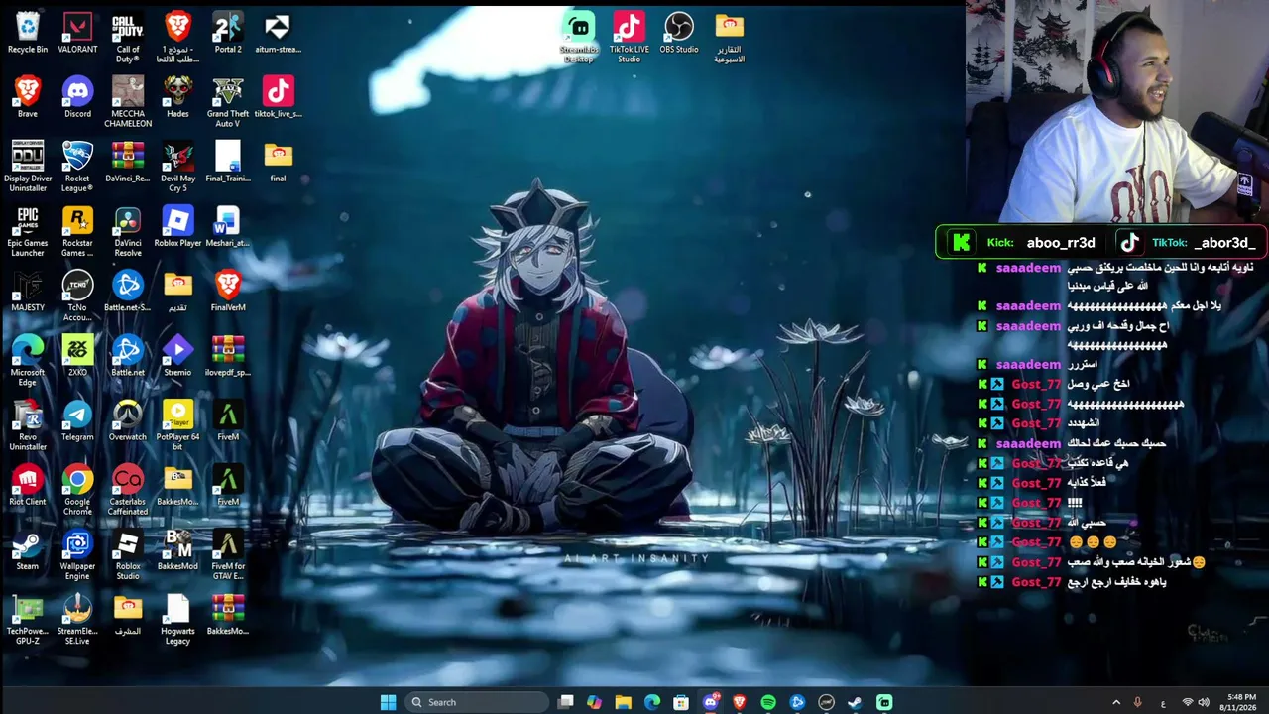The image size is (1269, 714).
Task: Select the Devil May Cry 5 icon
Action: click(177, 167)
